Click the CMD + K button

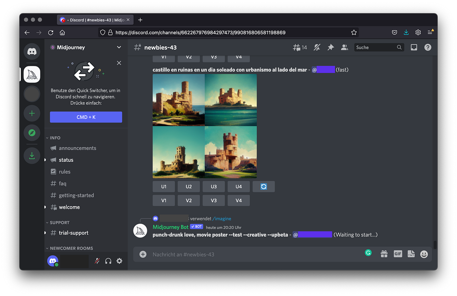86,117
